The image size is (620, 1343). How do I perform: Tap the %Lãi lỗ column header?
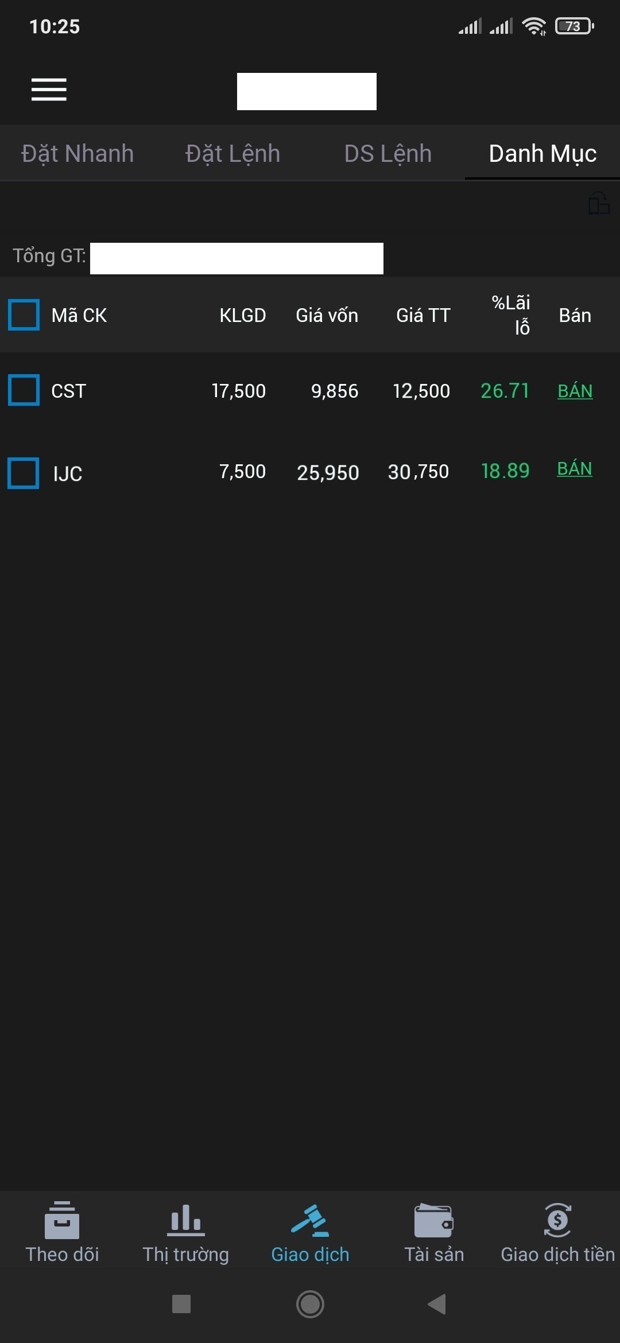[x=511, y=315]
